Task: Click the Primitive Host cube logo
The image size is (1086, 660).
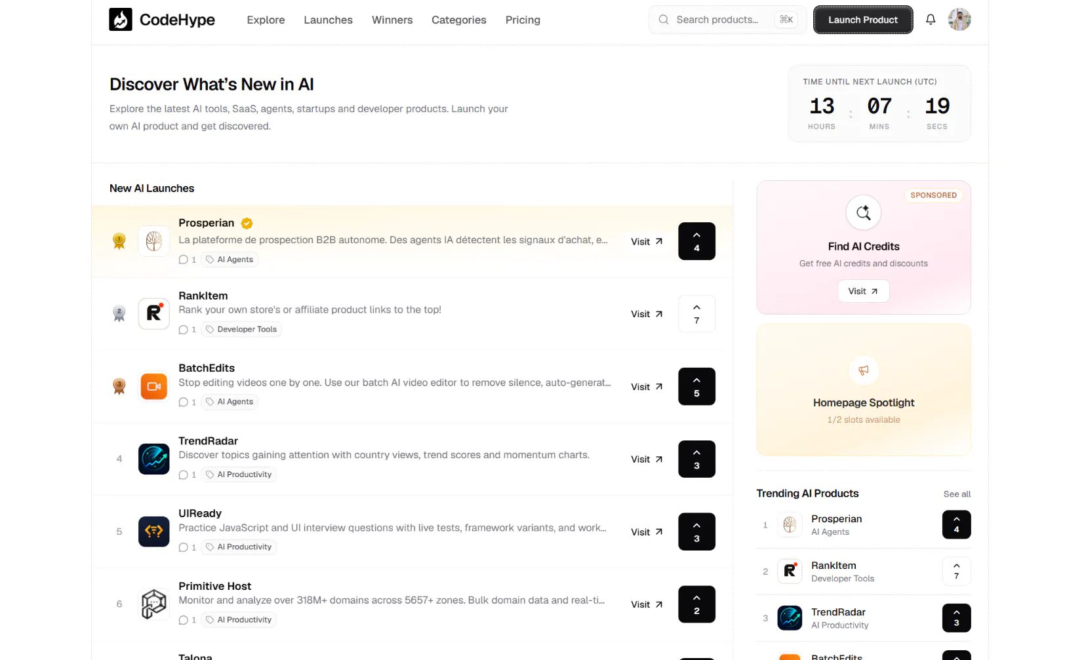Action: pyautogui.click(x=154, y=604)
